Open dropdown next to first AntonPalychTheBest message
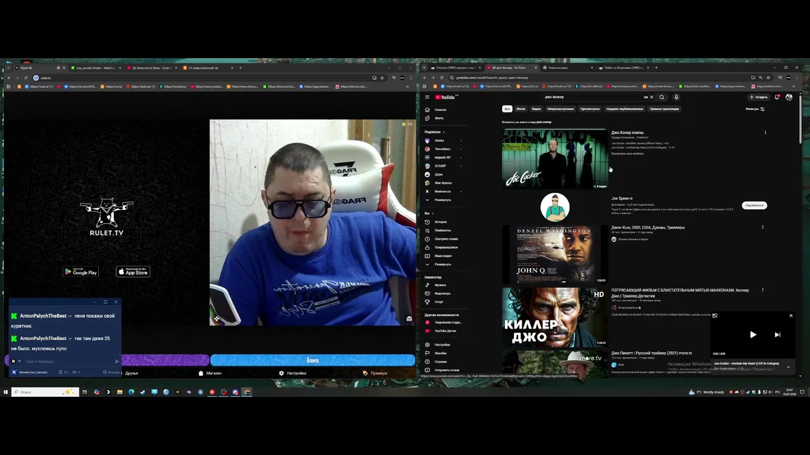The height and width of the screenshot is (455, 810). (x=70, y=316)
